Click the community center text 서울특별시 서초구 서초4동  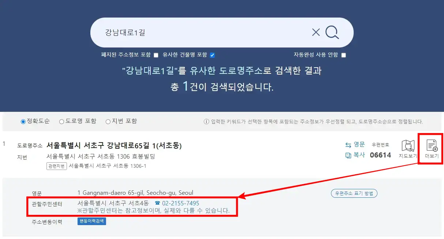[113, 203]
